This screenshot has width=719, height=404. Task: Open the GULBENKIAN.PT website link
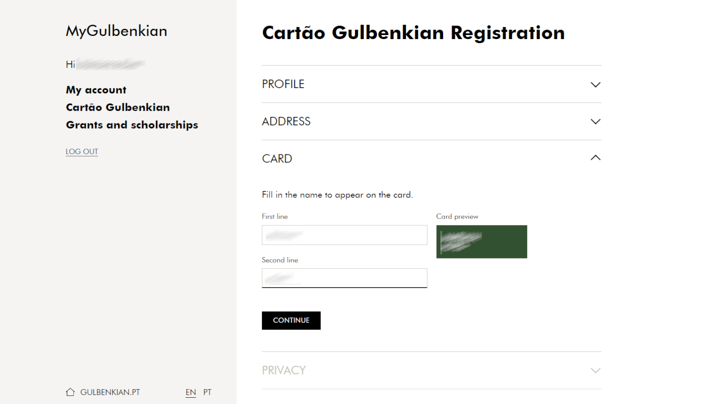(x=110, y=392)
